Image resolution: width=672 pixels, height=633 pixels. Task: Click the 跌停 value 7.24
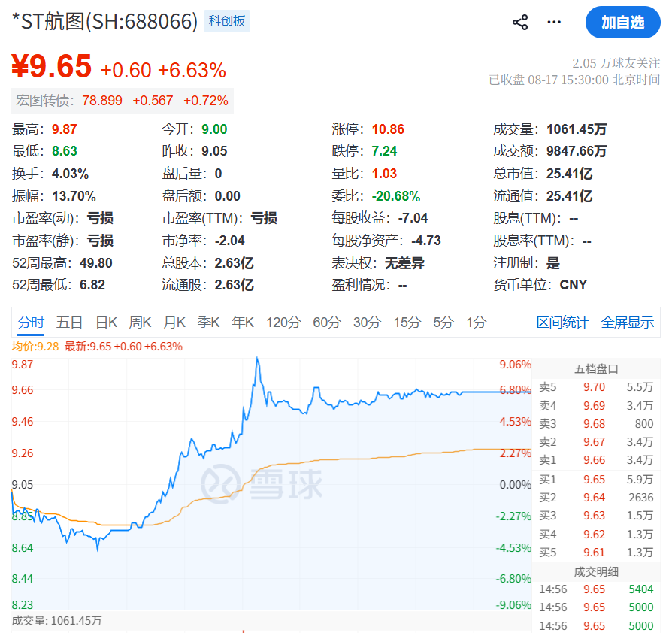pyautogui.click(x=384, y=151)
